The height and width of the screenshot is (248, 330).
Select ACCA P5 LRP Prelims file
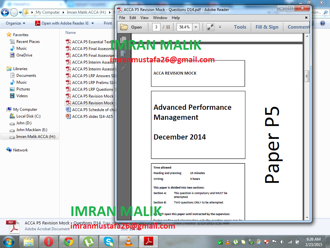[x=90, y=82]
